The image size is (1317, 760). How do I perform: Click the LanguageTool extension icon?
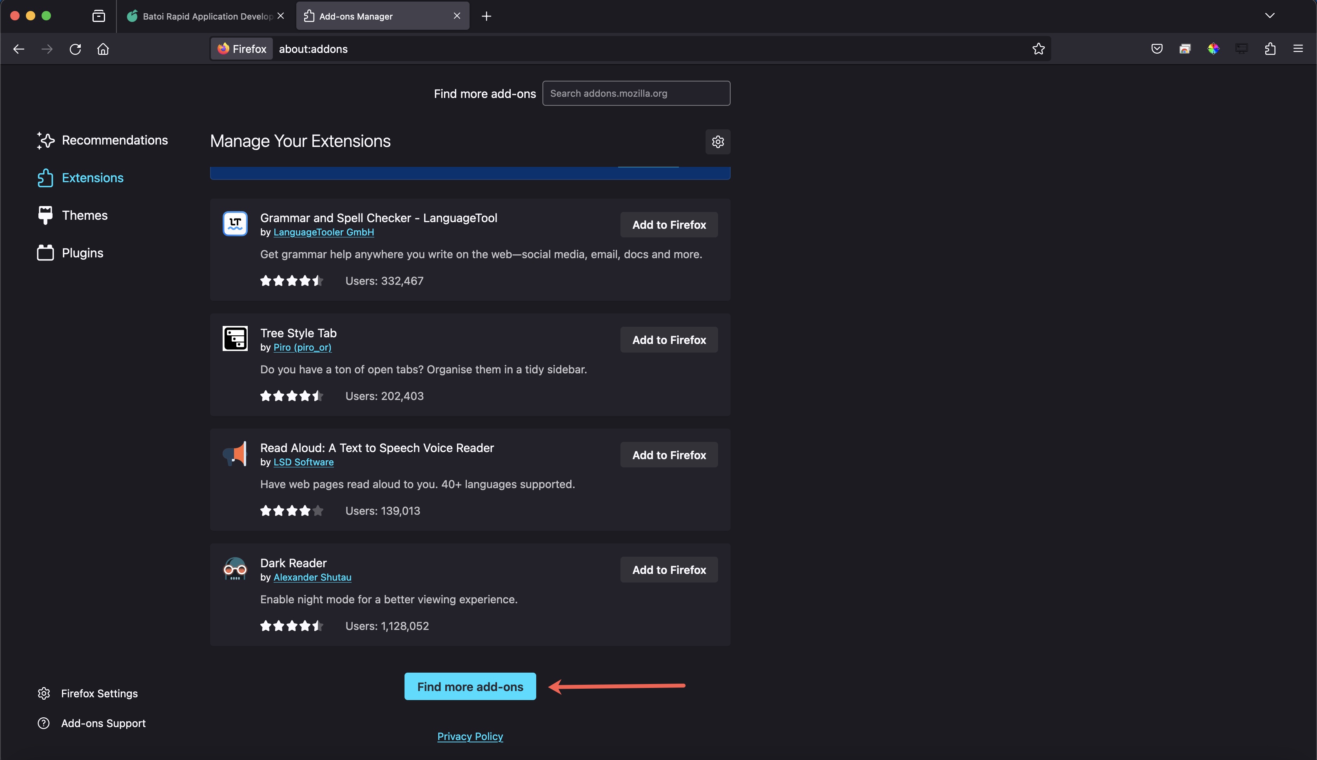(235, 223)
